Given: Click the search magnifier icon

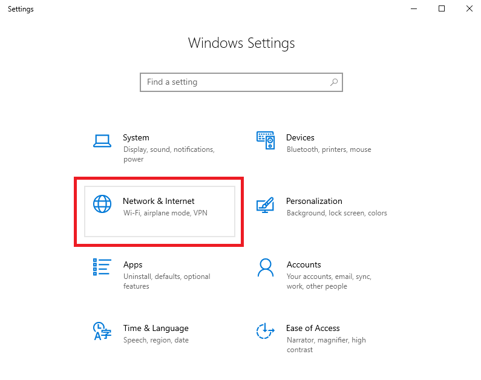Looking at the screenshot, I should (334, 82).
